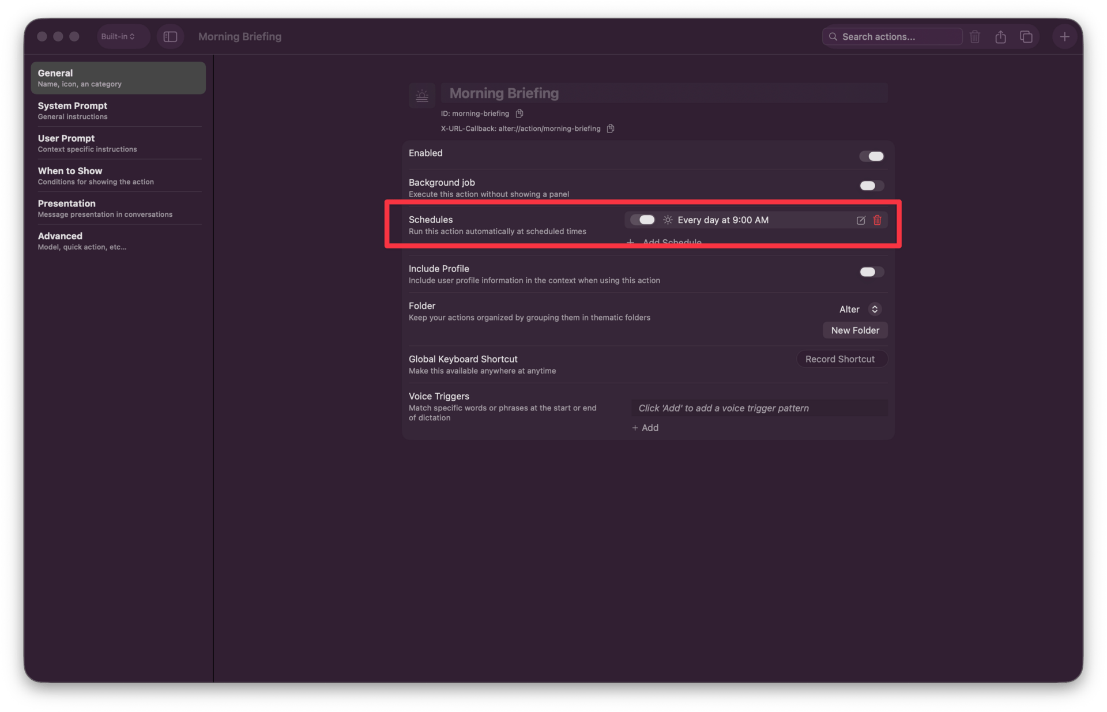The image size is (1107, 712).
Task: Click the New Folder button
Action: (854, 330)
